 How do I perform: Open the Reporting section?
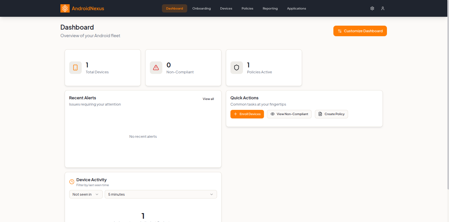[x=270, y=8]
